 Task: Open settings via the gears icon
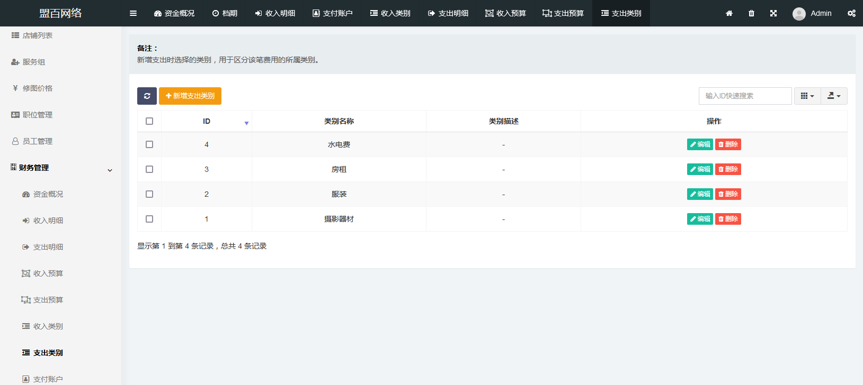851,13
